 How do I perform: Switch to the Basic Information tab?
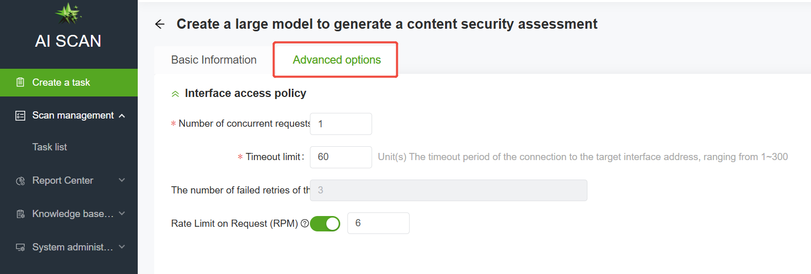pyautogui.click(x=214, y=60)
